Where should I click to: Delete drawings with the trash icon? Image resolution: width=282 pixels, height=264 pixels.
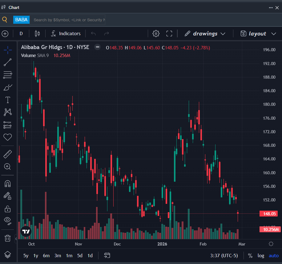tap(7, 238)
